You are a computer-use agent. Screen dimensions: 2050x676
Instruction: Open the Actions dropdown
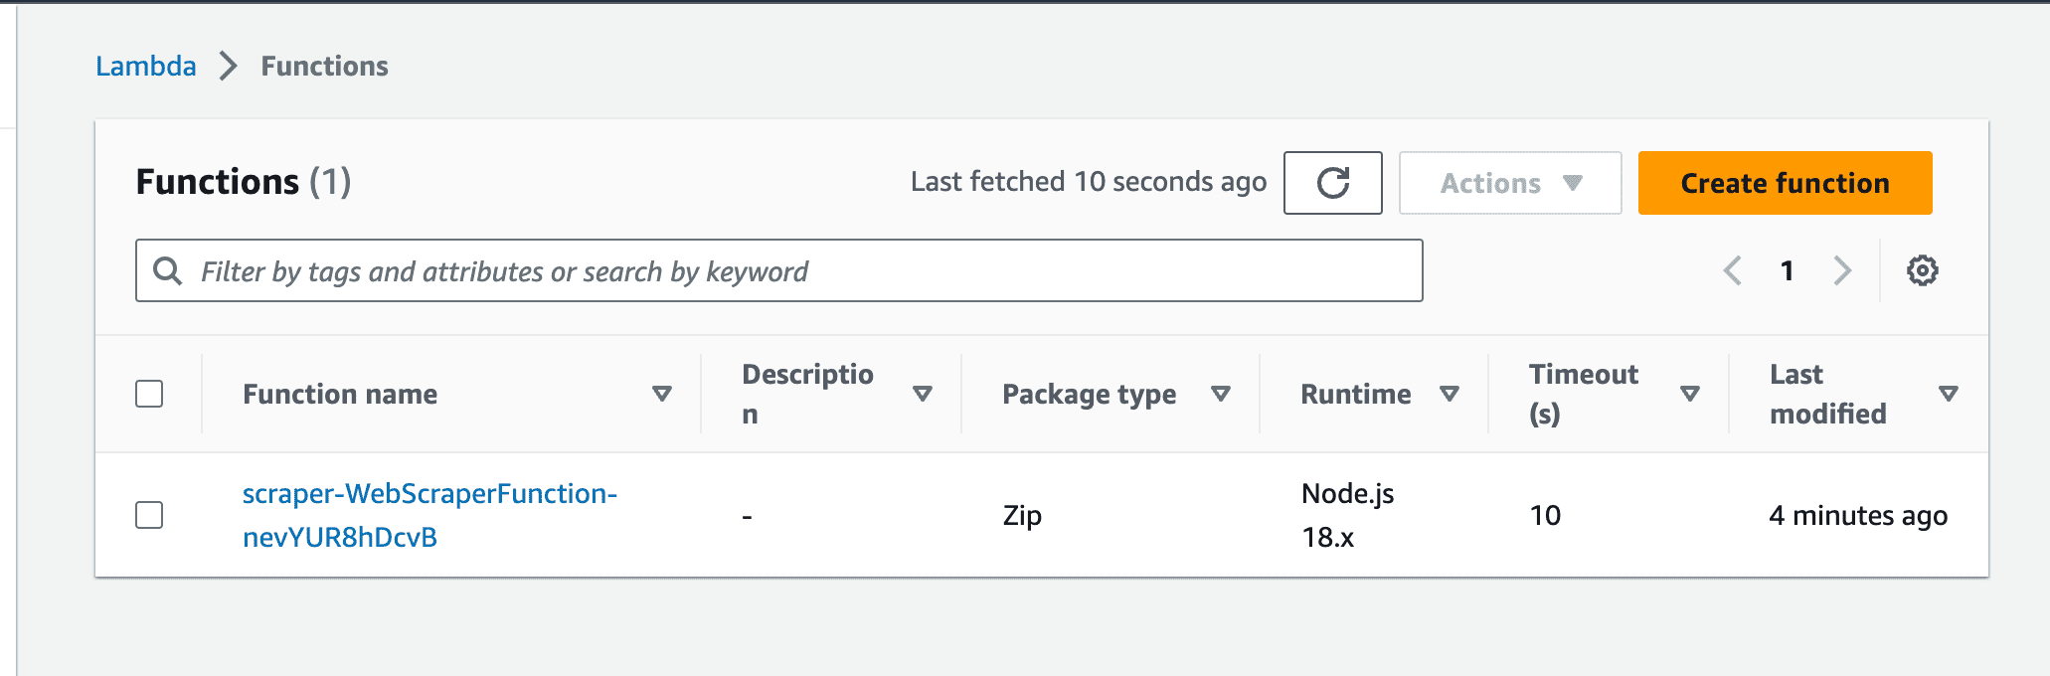coord(1509,183)
